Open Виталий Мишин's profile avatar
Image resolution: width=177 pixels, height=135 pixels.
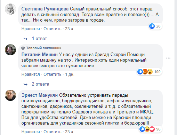[10, 50]
